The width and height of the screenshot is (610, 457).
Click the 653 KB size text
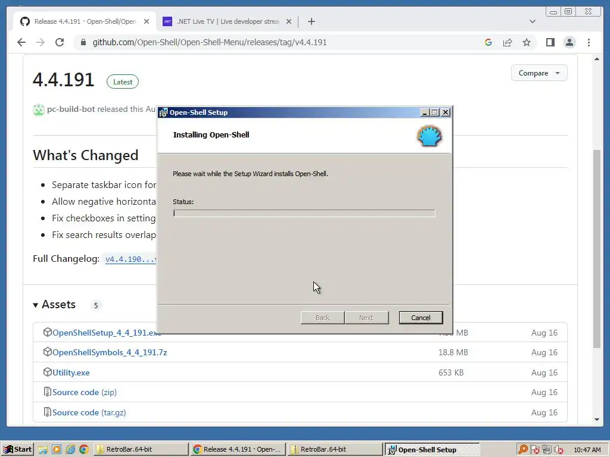pyautogui.click(x=451, y=373)
